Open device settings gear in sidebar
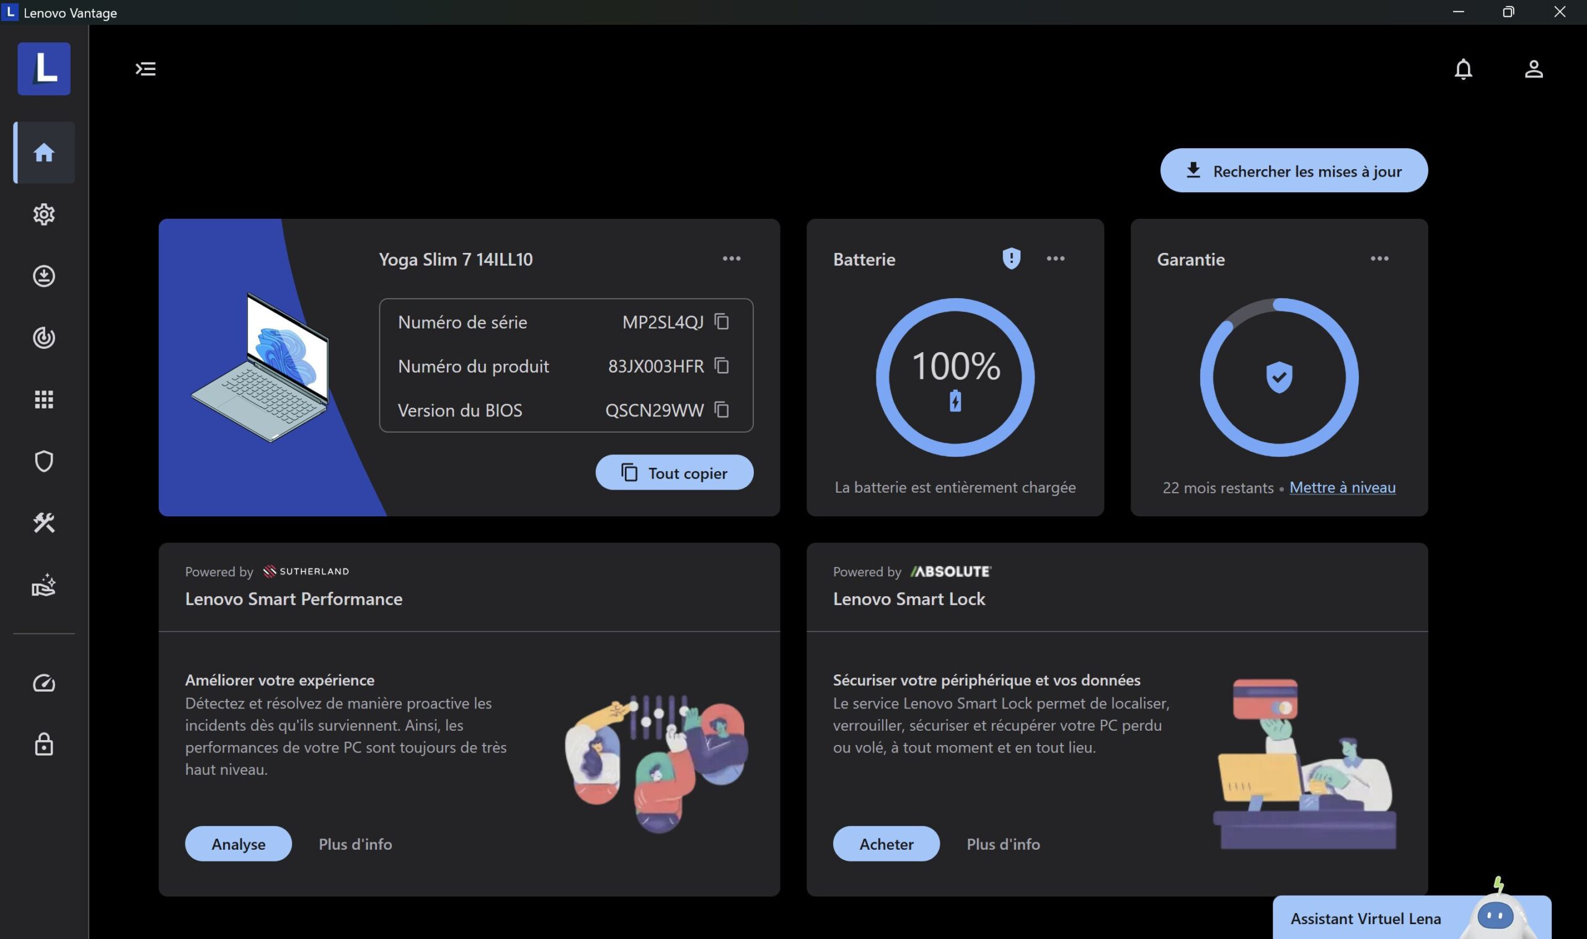Screen dimensions: 1587x939 tap(43, 214)
